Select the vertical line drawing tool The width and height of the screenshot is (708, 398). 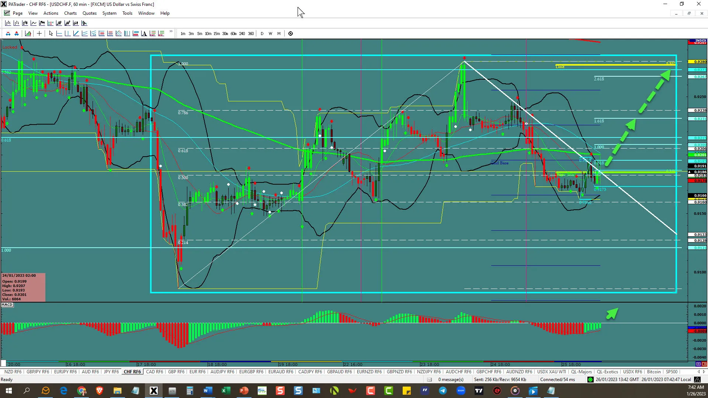pos(67,34)
